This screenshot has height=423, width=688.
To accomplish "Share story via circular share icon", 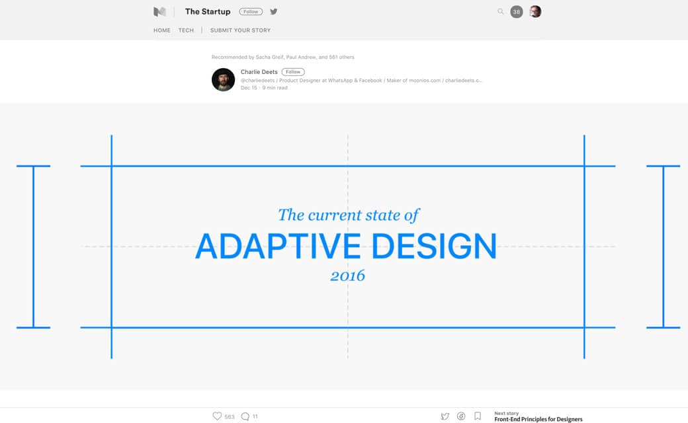I will [x=461, y=416].
